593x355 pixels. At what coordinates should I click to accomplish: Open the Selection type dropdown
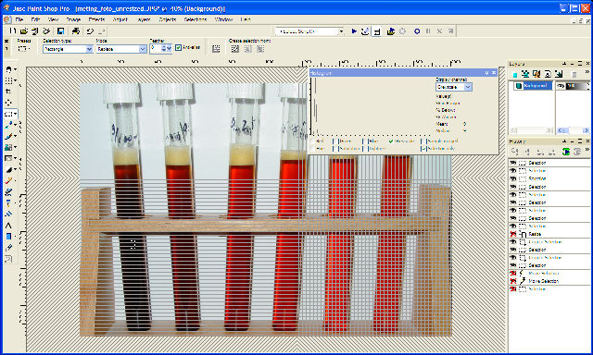pos(68,49)
